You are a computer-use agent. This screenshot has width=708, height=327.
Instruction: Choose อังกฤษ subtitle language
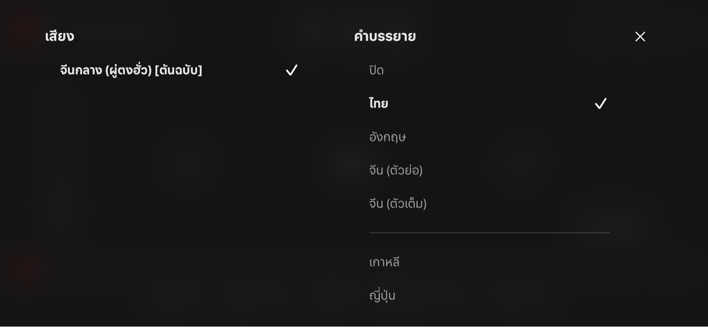click(388, 137)
